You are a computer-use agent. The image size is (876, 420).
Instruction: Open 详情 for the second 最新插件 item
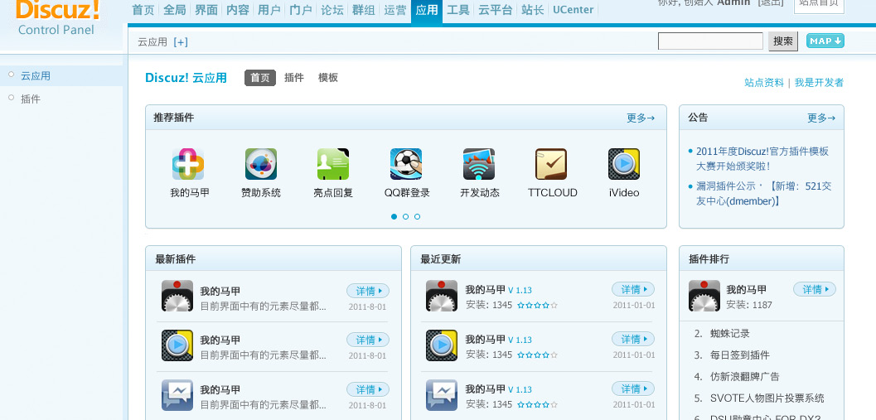pos(368,340)
